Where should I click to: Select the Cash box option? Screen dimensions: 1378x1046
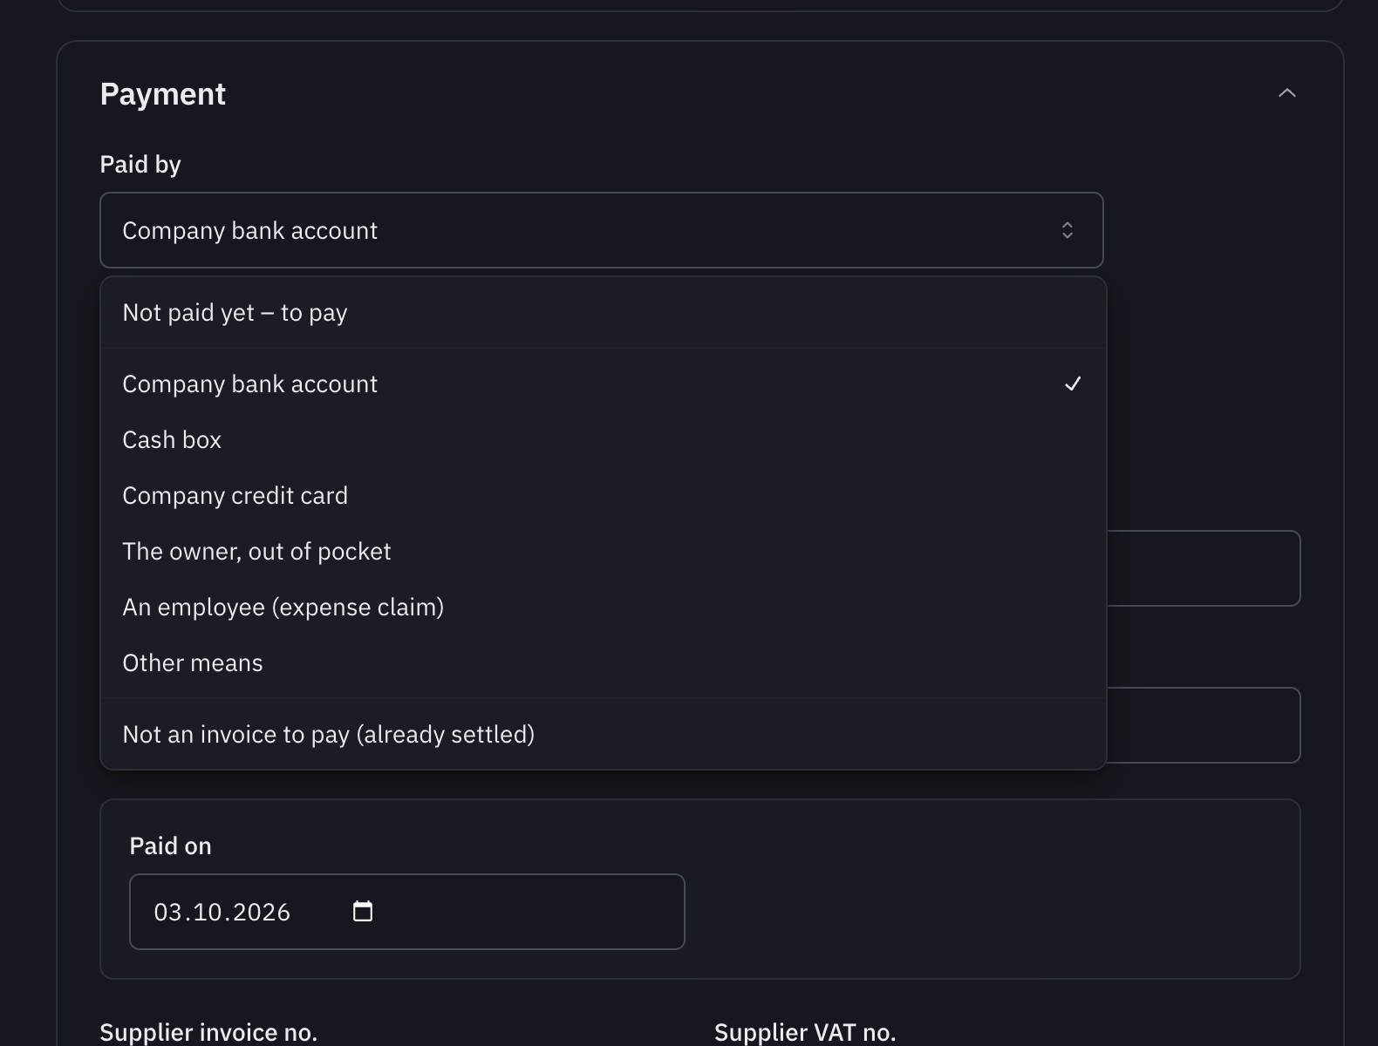604,440
